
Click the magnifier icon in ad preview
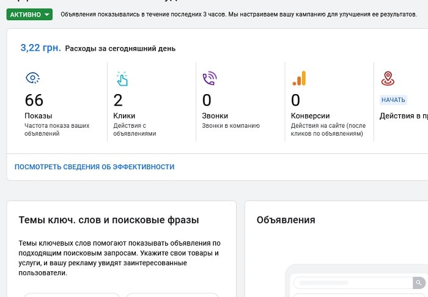418,283
